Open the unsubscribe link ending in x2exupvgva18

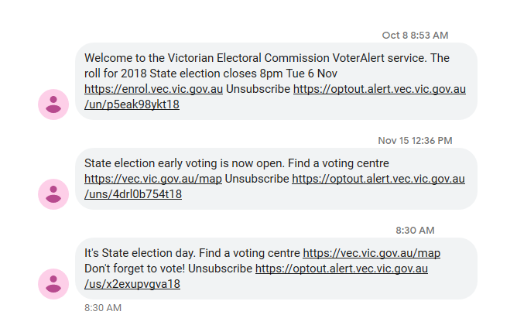[x=132, y=284]
